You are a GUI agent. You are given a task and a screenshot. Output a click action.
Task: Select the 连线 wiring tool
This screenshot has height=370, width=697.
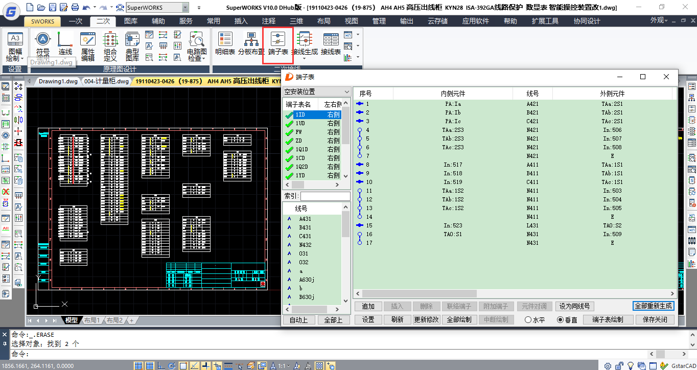(x=65, y=45)
